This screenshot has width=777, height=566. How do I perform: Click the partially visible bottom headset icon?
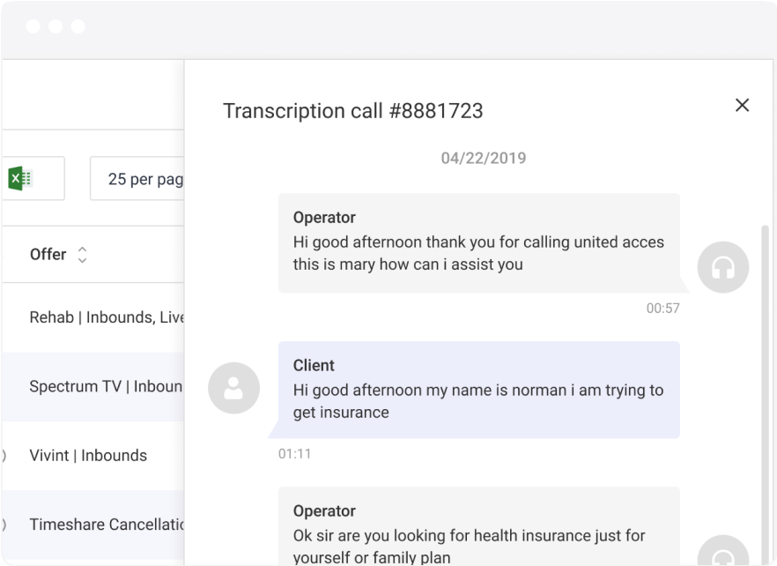click(722, 551)
